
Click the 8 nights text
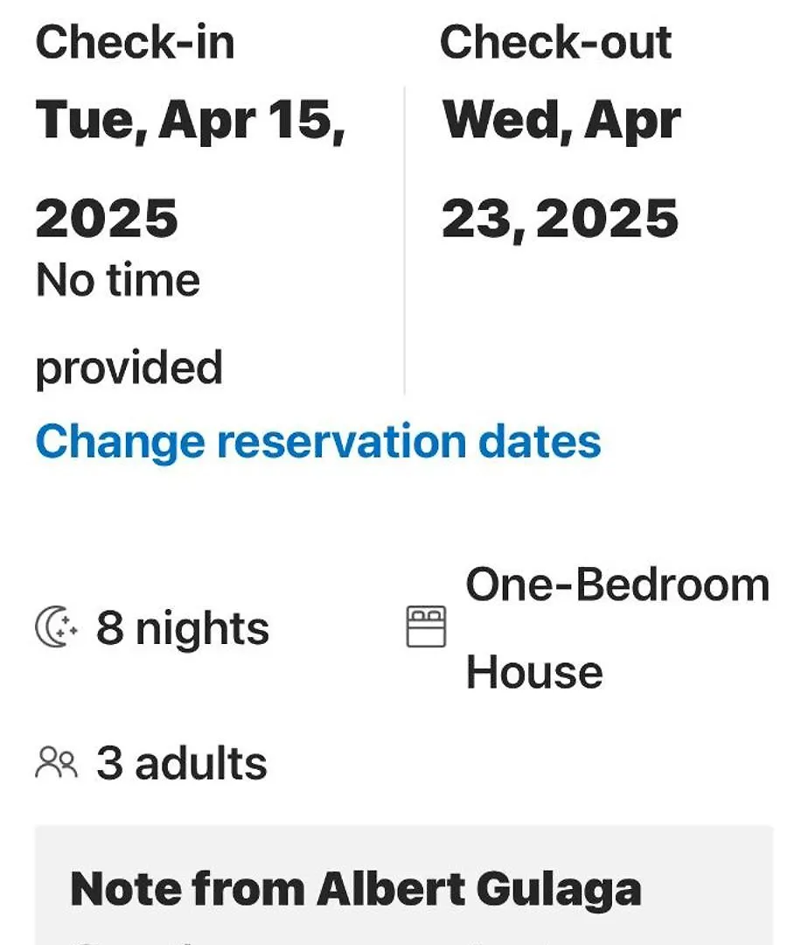[x=183, y=628]
